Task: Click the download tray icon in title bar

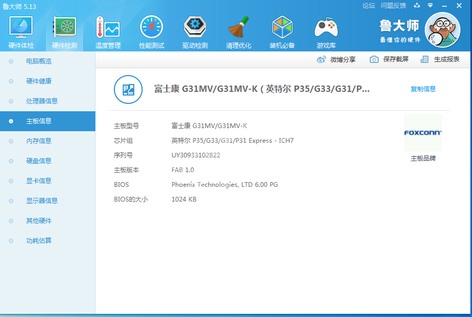Action: [417, 5]
